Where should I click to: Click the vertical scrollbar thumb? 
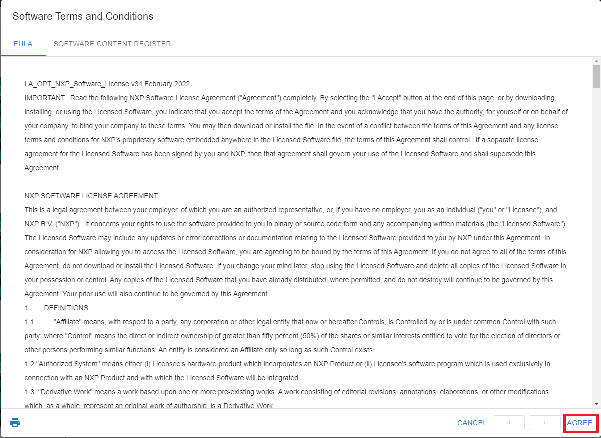[596, 76]
